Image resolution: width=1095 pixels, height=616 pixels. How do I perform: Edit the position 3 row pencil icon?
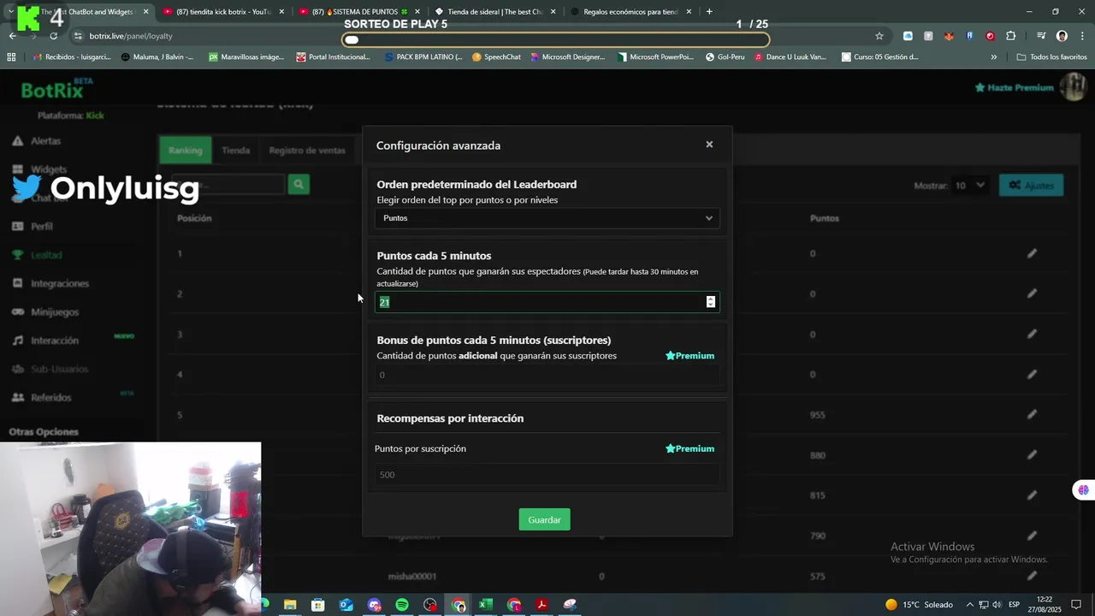tap(1032, 334)
